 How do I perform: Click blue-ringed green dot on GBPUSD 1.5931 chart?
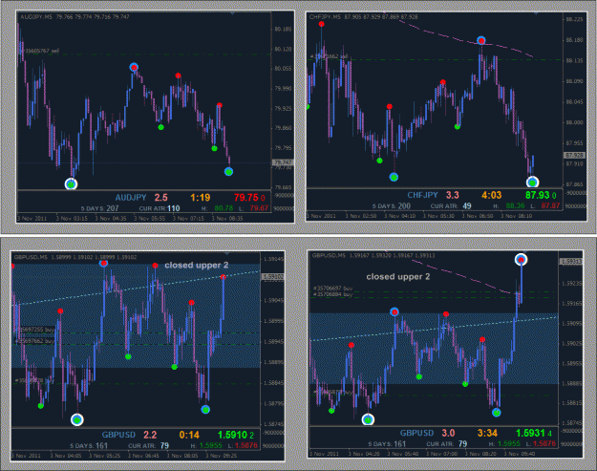point(496,413)
